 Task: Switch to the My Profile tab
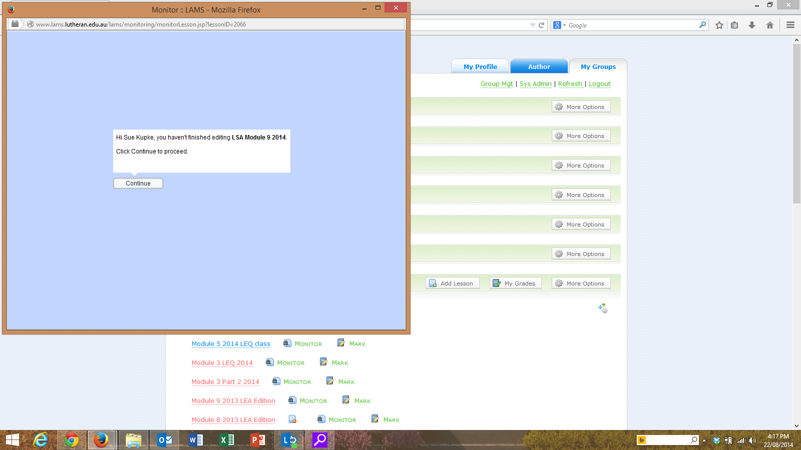click(480, 66)
